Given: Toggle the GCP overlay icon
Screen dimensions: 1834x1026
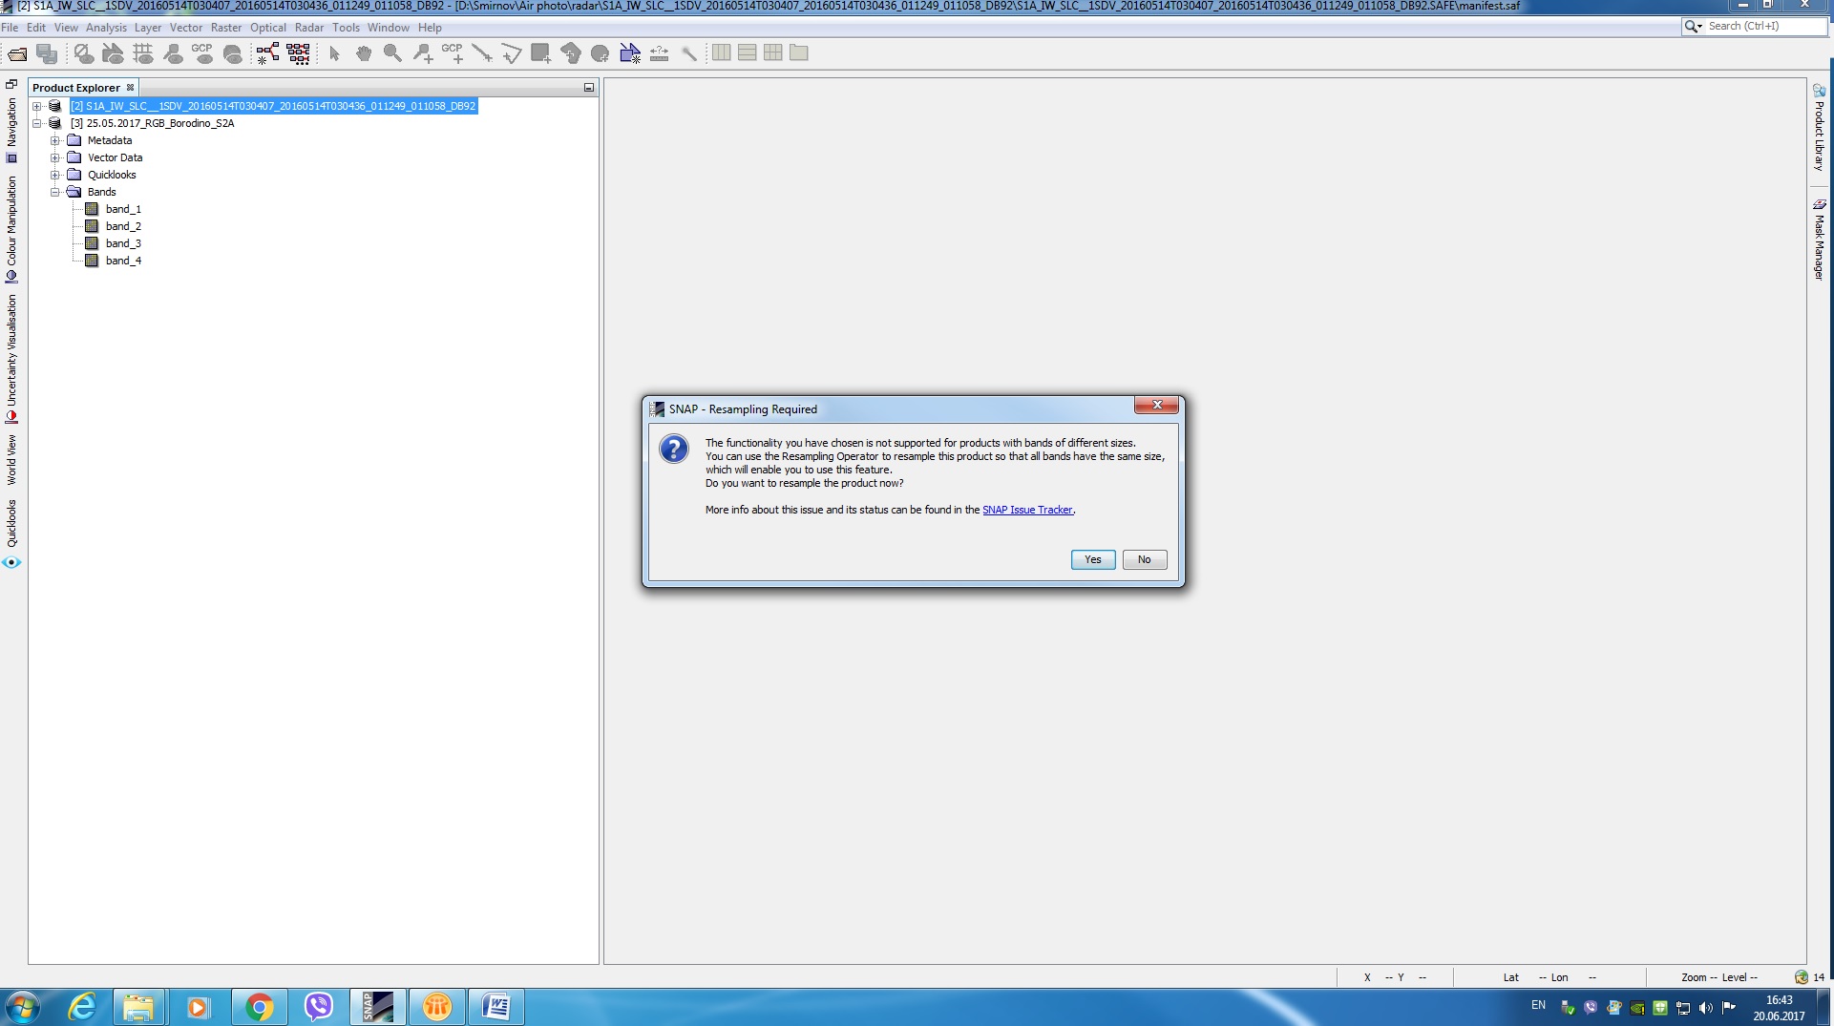Looking at the screenshot, I should pyautogui.click(x=202, y=53).
